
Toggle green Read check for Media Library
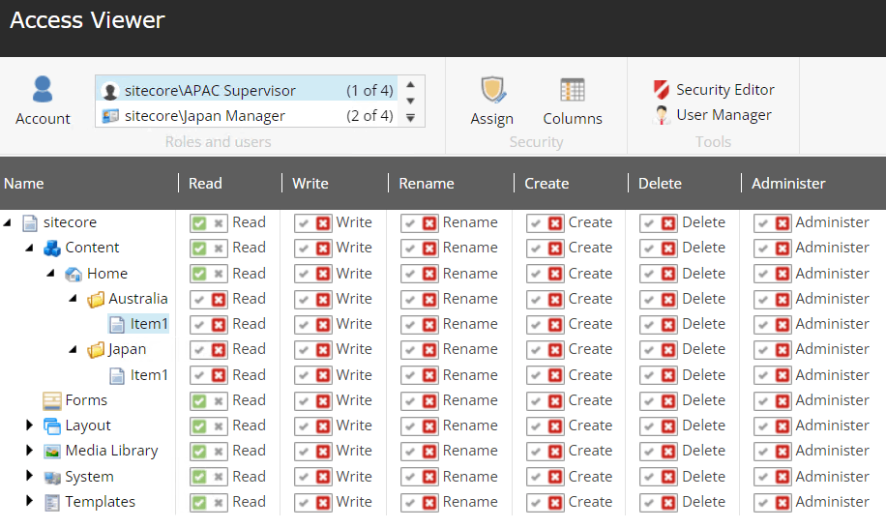(199, 452)
